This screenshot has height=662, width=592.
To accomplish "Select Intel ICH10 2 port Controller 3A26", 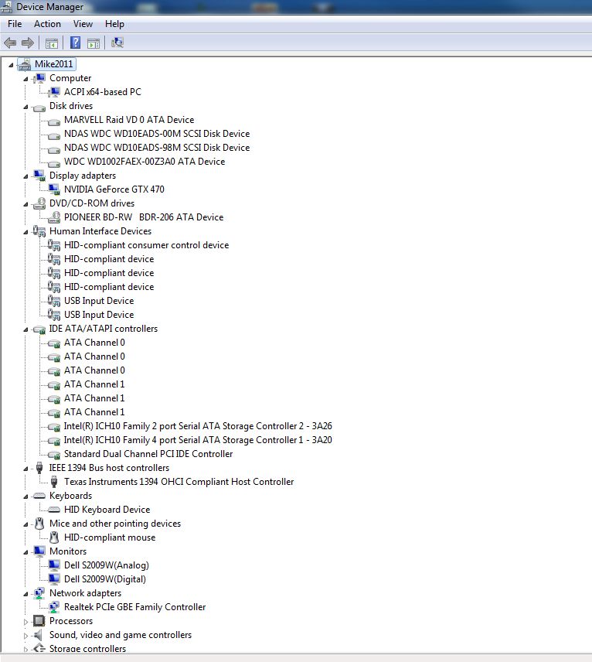I will point(198,425).
